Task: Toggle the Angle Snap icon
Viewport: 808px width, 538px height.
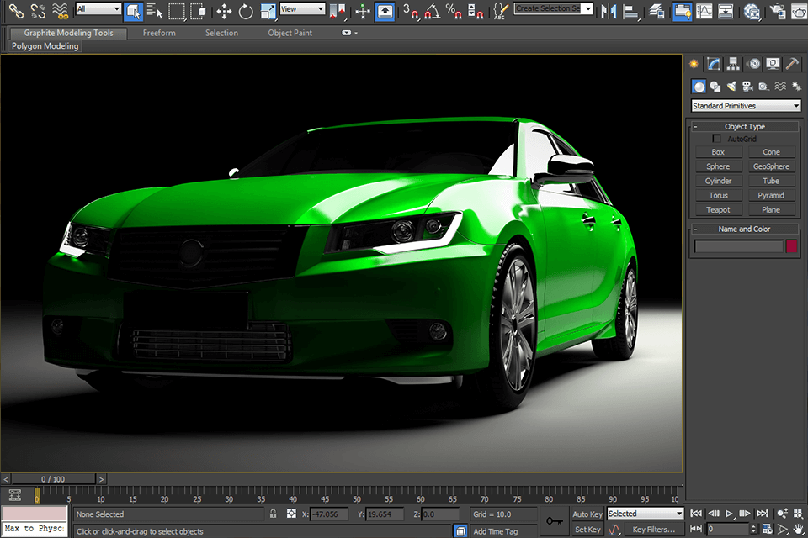Action: point(433,11)
